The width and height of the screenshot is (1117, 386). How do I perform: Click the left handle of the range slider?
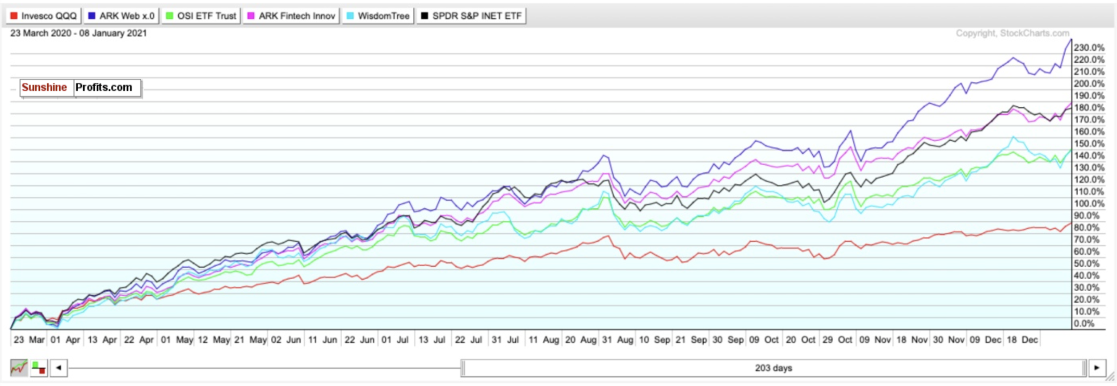point(463,368)
